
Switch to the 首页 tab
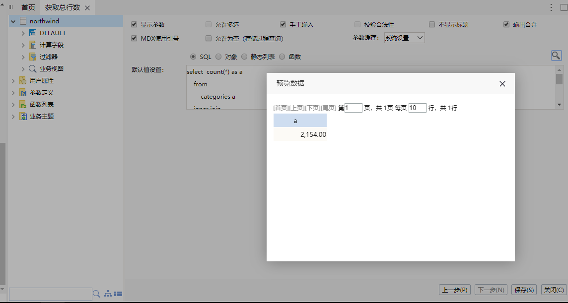[x=28, y=7]
